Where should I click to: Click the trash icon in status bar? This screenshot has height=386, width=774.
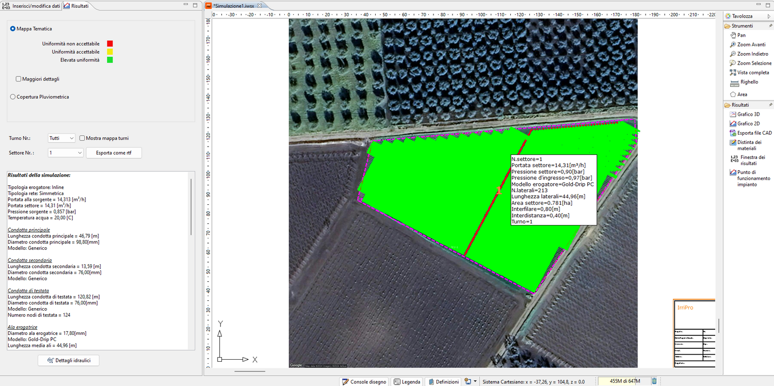tap(654, 381)
